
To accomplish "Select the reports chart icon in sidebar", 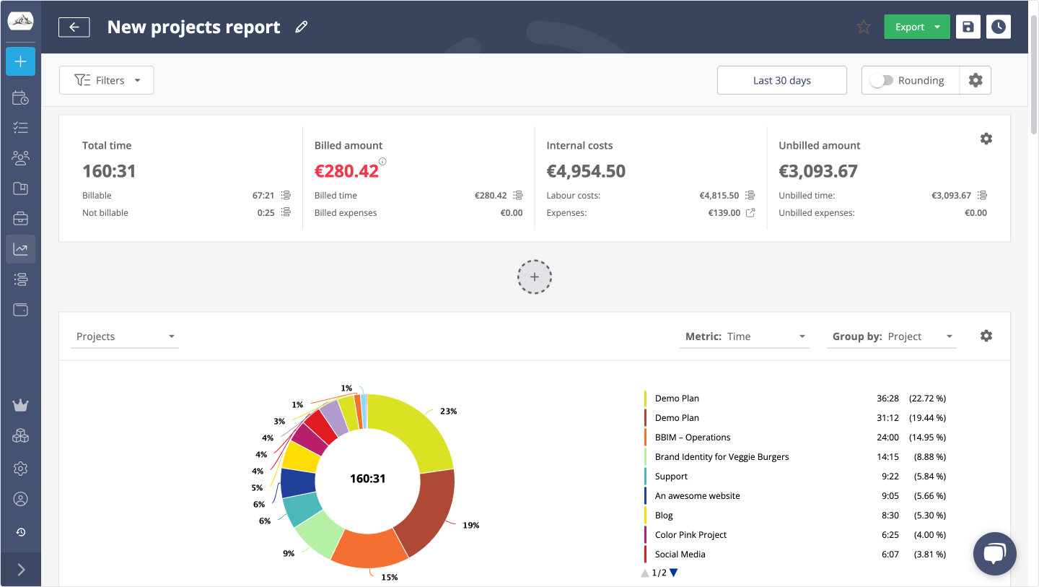I will click(x=20, y=248).
